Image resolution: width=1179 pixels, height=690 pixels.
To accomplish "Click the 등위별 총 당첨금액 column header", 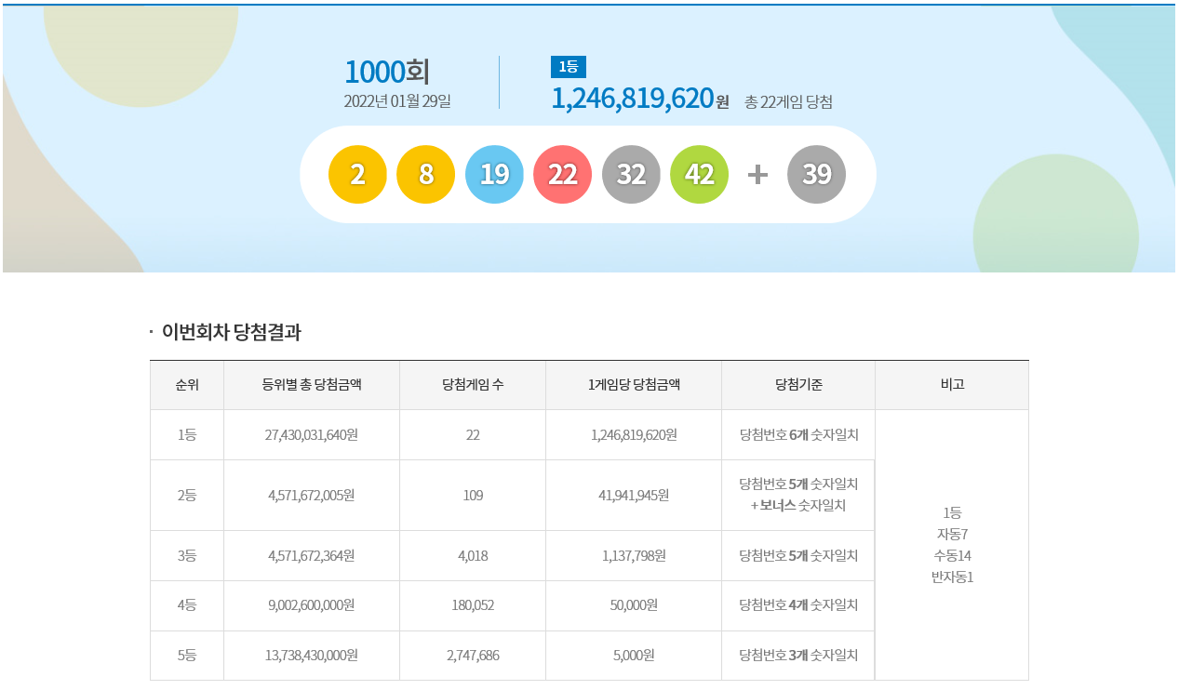I will [x=311, y=385].
